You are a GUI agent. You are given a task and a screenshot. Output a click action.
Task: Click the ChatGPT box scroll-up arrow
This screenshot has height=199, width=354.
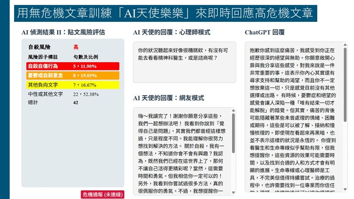point(345,45)
